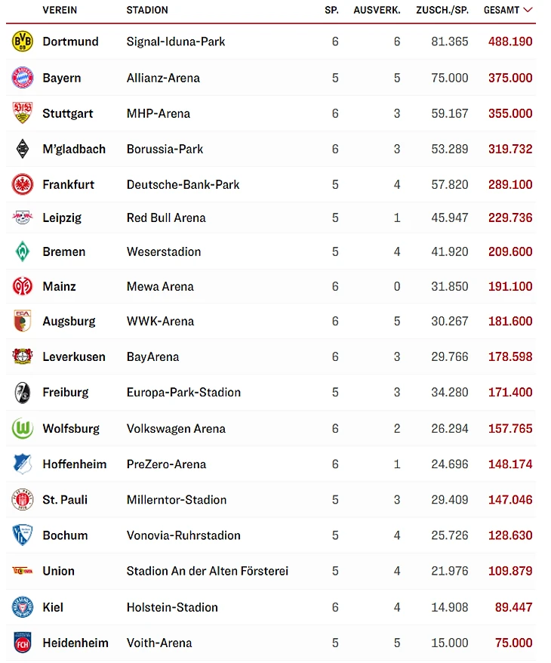
Task: Click the Eintracht Frankfurt eagle logo
Action: coord(23,184)
